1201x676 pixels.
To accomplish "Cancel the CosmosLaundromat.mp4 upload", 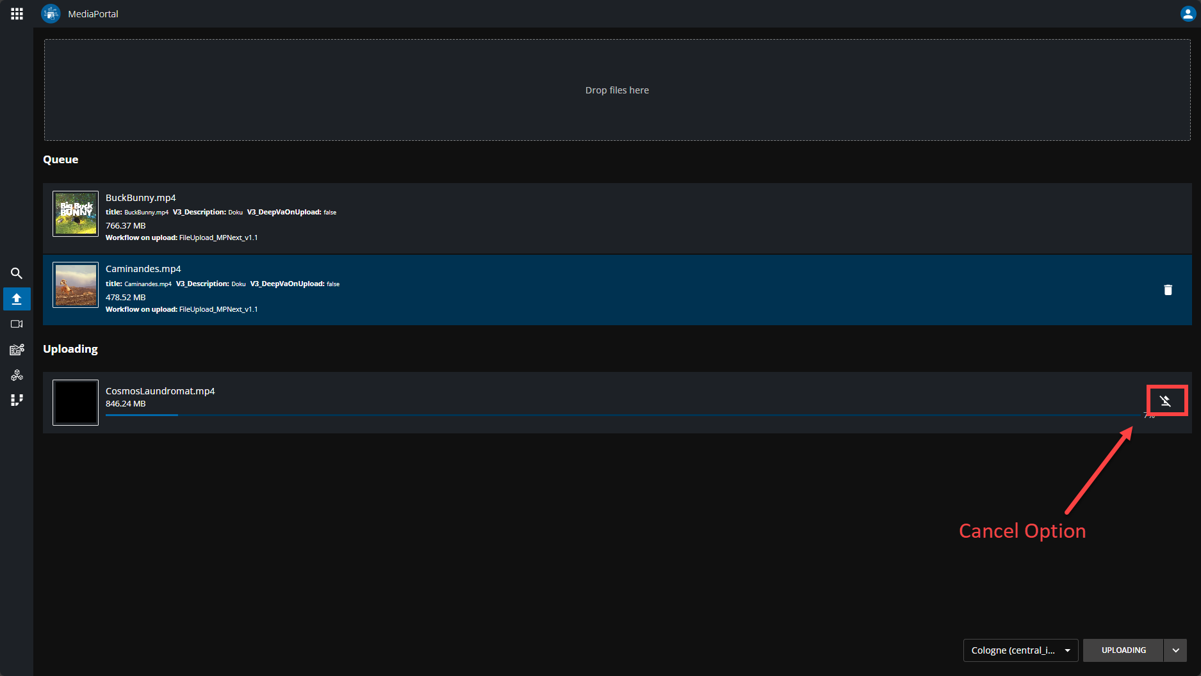I will [x=1166, y=401].
